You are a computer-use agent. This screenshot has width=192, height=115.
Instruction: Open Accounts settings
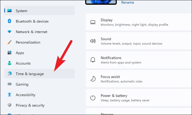tap(39, 63)
